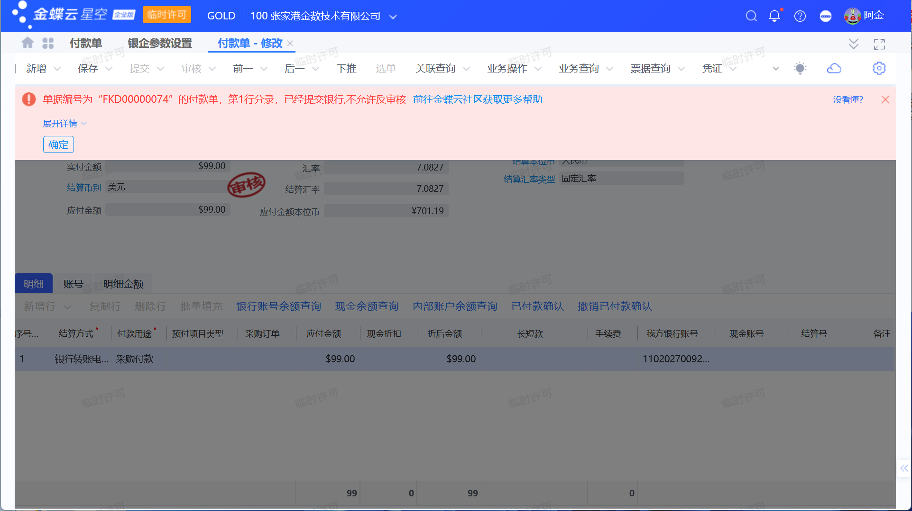Expand the tab list double chevron

point(854,44)
